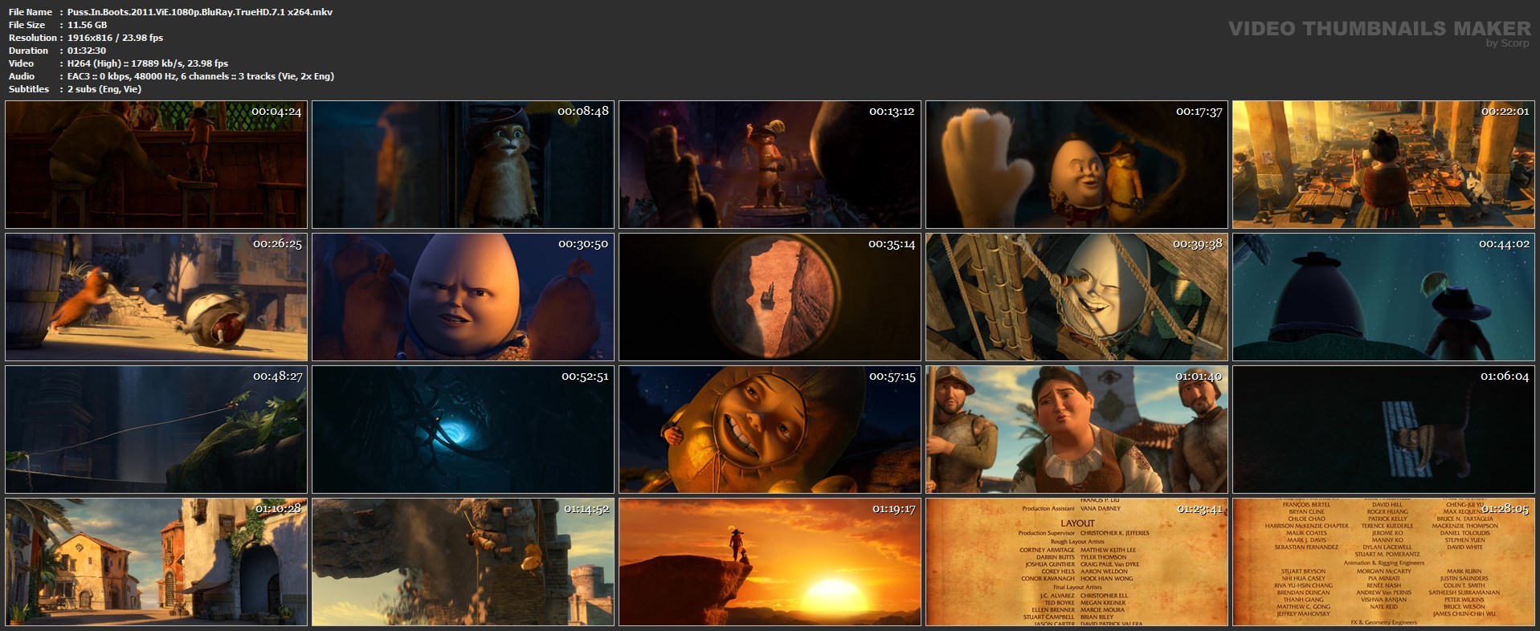Select the thumbnail at 01:01:40
Viewport: 1540px width, 631px height.
(x=1076, y=429)
